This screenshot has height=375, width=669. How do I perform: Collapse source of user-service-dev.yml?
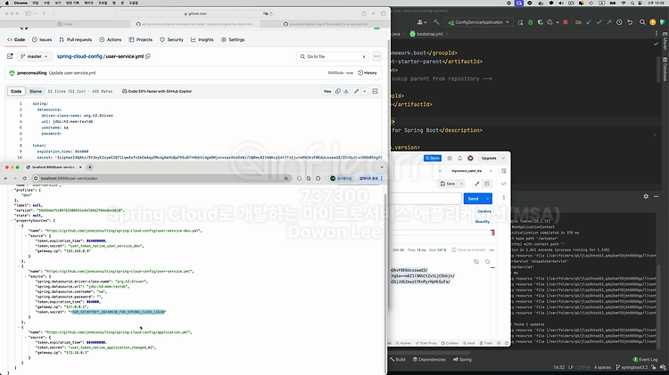tap(27, 236)
